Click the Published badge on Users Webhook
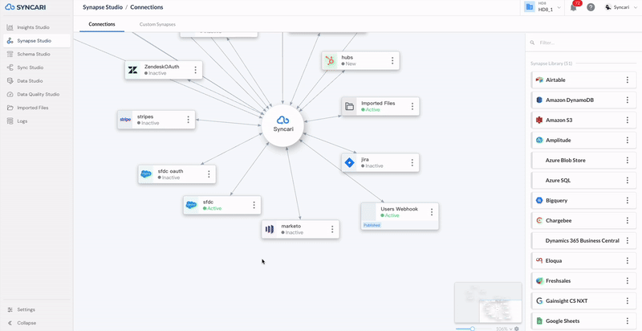The height and width of the screenshot is (331, 642). click(372, 225)
